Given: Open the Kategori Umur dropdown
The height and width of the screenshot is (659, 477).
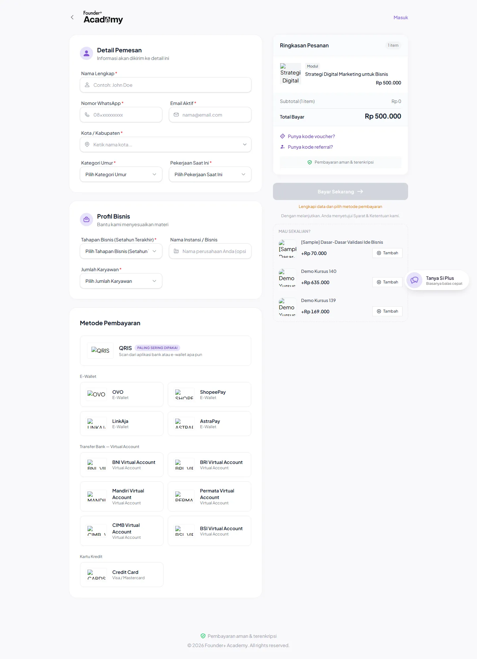Looking at the screenshot, I should 121,175.
